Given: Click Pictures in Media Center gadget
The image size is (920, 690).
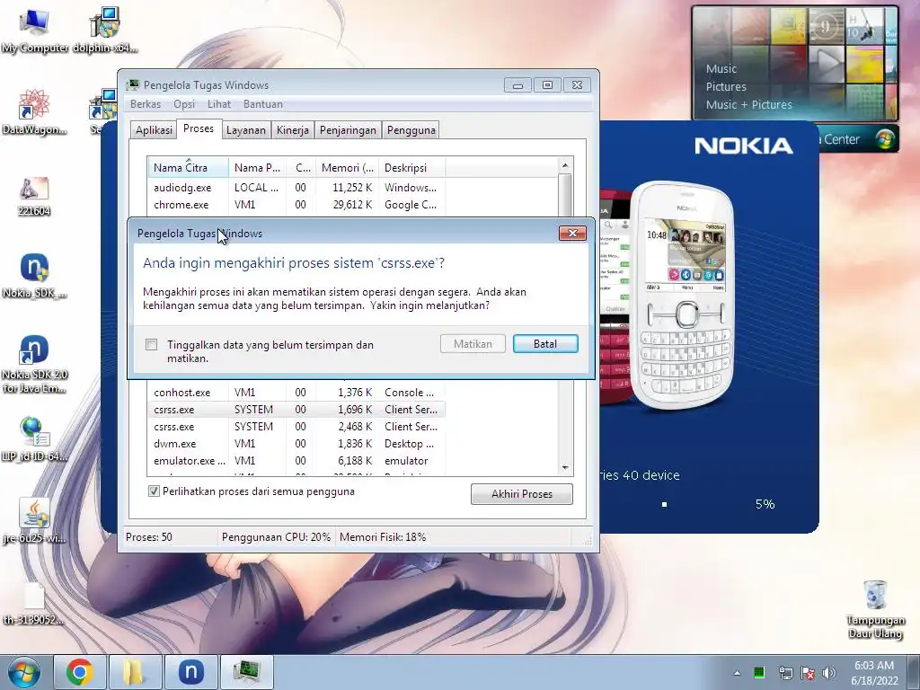Looking at the screenshot, I should (x=726, y=87).
